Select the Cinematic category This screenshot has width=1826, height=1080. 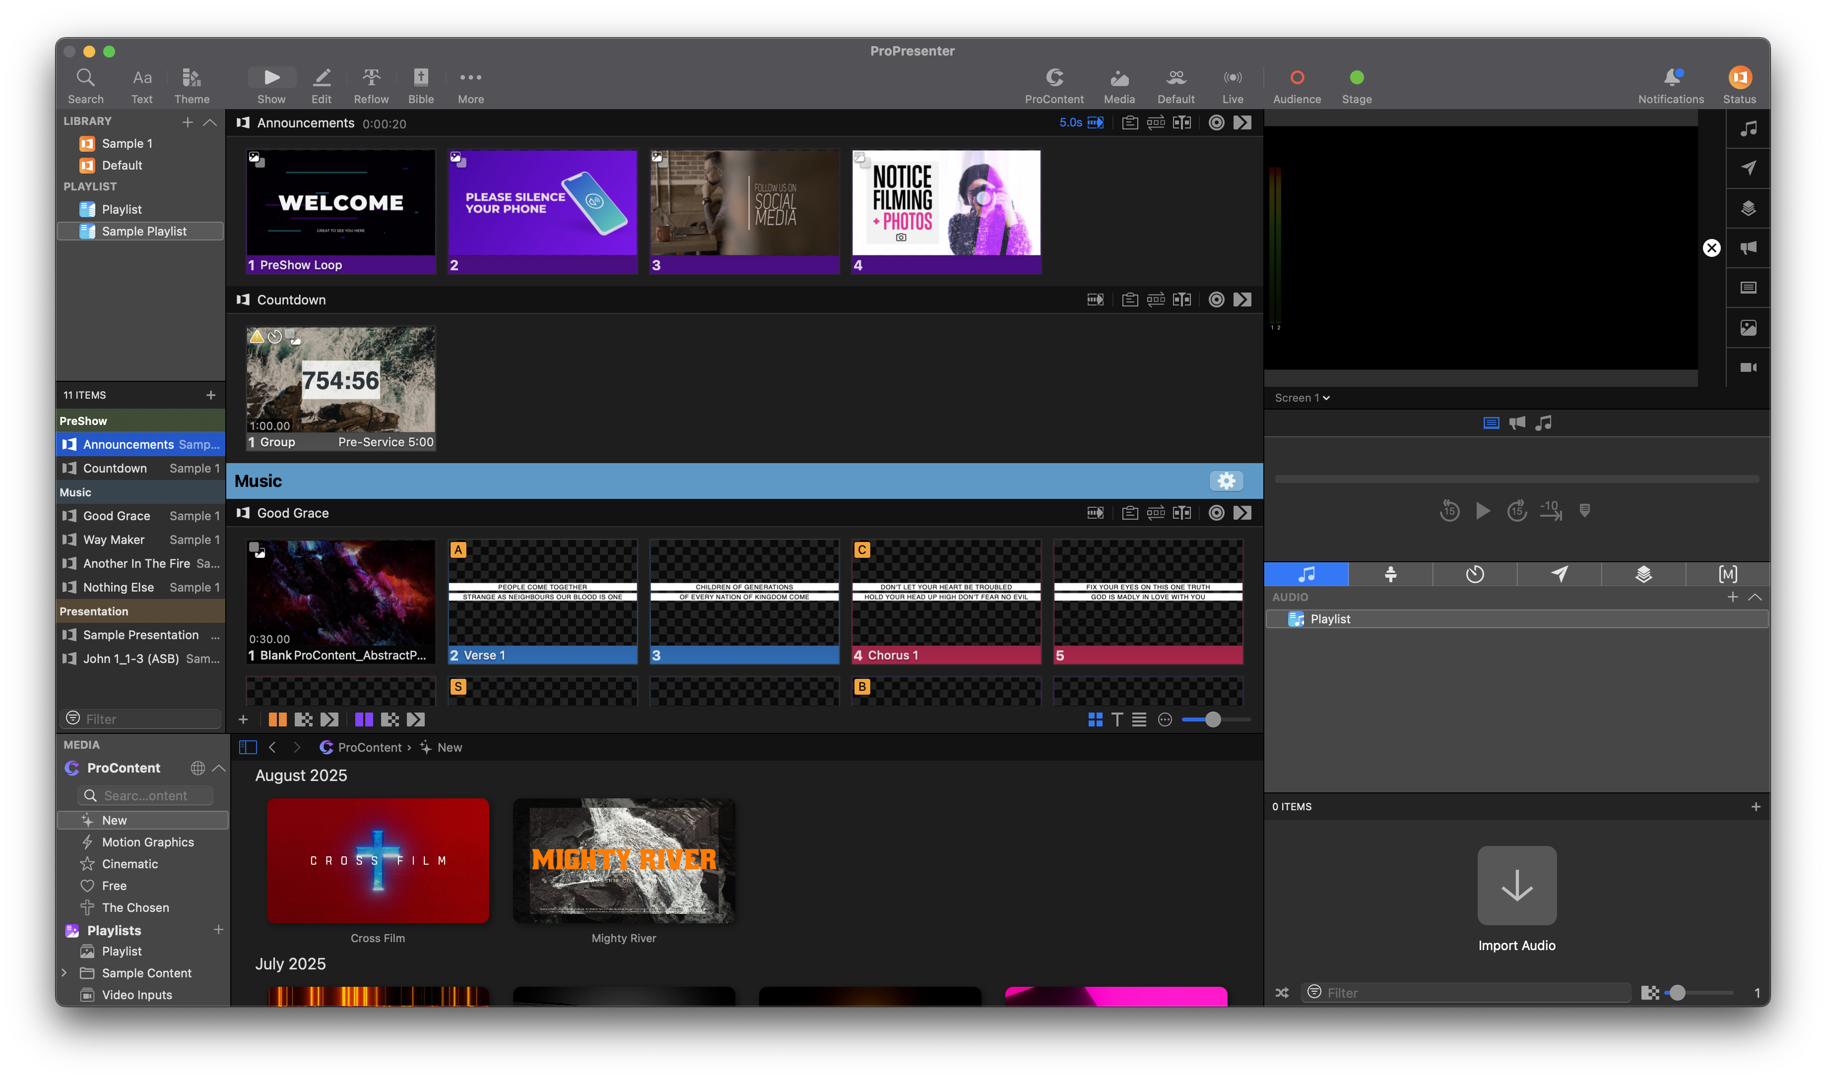click(143, 863)
